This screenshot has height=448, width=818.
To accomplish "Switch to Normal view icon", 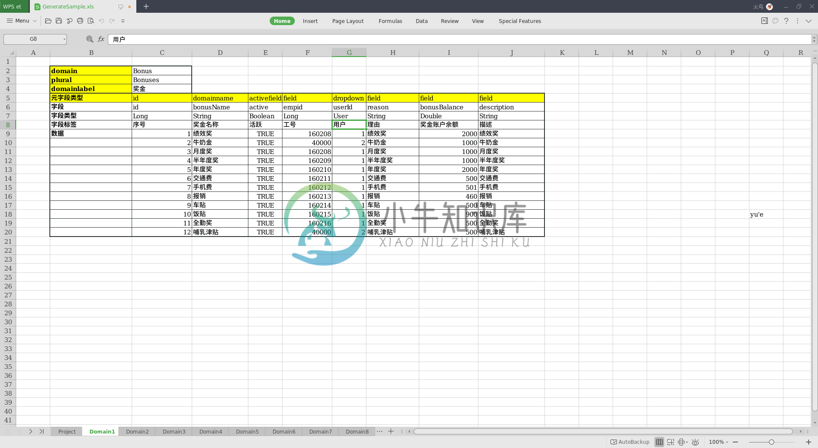I will pyautogui.click(x=659, y=442).
